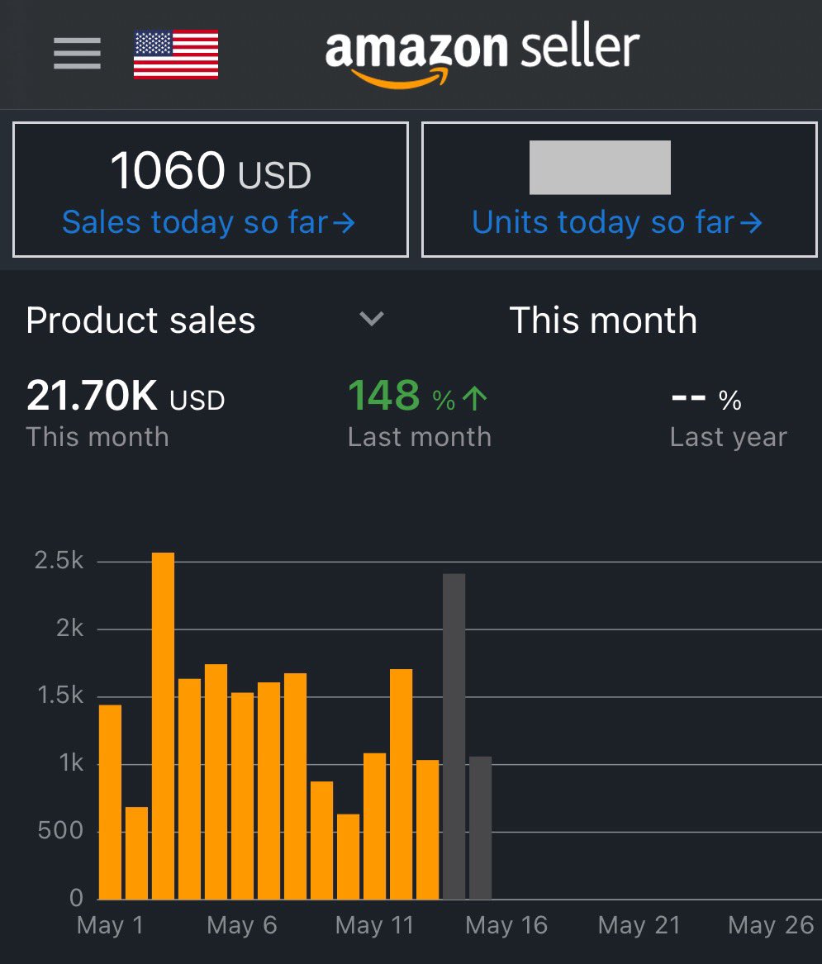The image size is (822, 964).
Task: Tap the green up arrow by 148%
Action: click(475, 398)
